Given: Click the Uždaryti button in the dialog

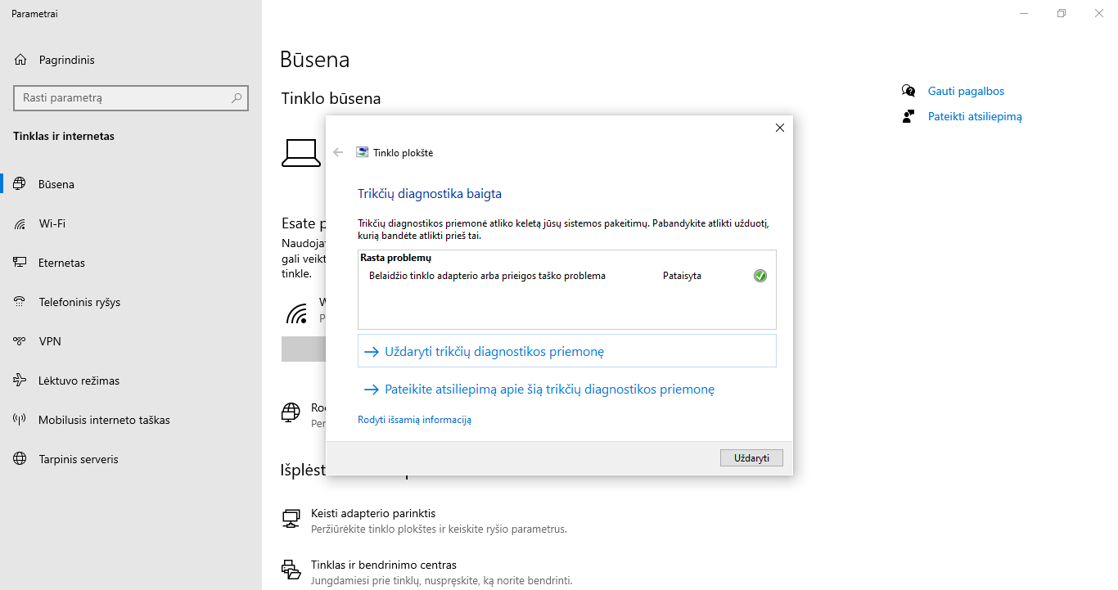Looking at the screenshot, I should [751, 457].
